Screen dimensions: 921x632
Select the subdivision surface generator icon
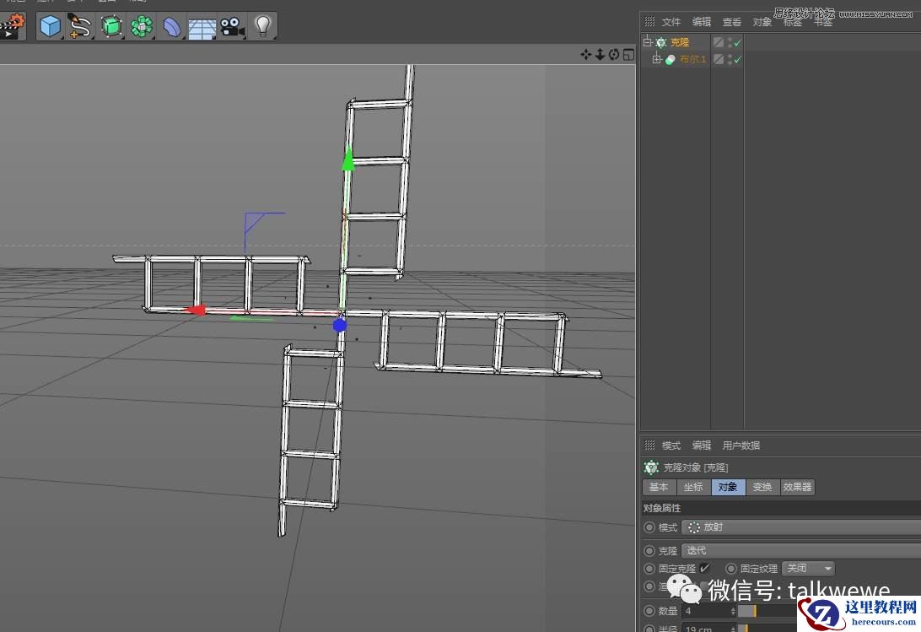[x=110, y=26]
